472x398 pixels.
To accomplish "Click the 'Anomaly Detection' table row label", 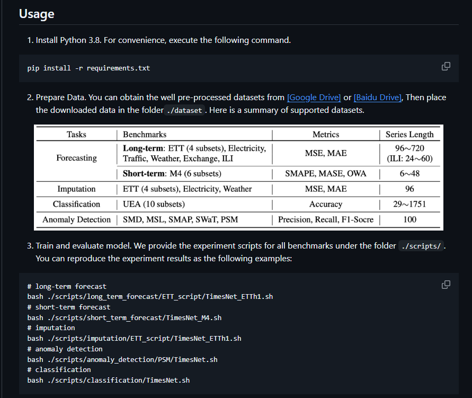I will (x=76, y=219).
